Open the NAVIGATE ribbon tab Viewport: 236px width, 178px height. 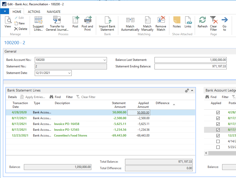(54, 12)
